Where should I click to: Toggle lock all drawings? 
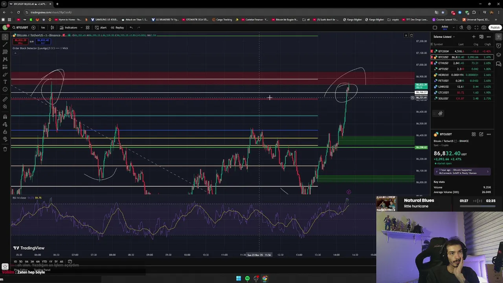tap(5, 132)
